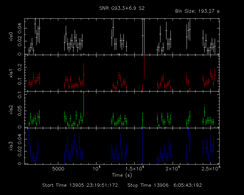Viewport: 244px width, 195px height.
Task: Click the Stop Time 13906 6:05:43:192 text
Action: pos(165,185)
